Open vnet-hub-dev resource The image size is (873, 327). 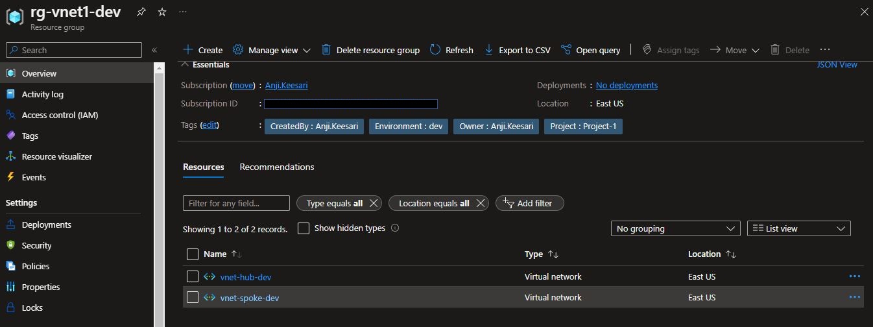(x=246, y=277)
